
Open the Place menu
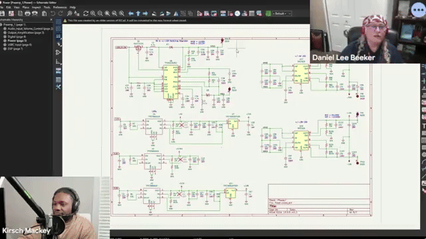coord(26,7)
